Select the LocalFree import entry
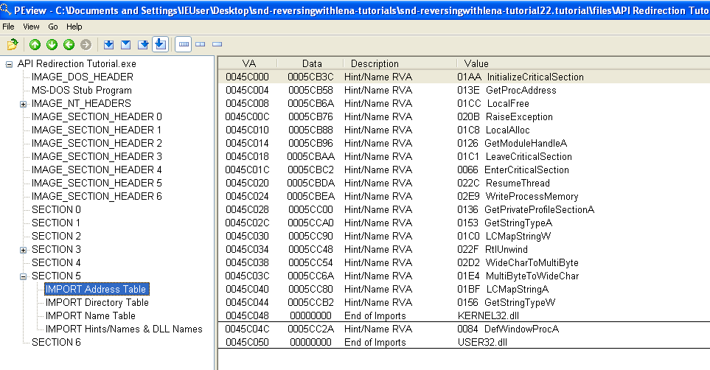 (464, 103)
